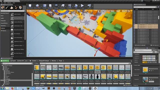Toggle scale snapping icon in viewport
160x90 pixels.
(121, 11)
